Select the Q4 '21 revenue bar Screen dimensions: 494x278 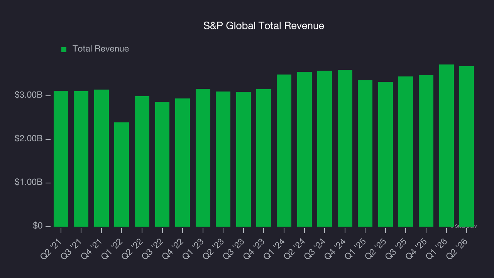coord(102,158)
